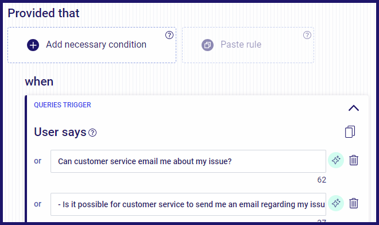The width and height of the screenshot is (379, 225).
Task: Collapse the Queries Trigger section
Action: [354, 108]
